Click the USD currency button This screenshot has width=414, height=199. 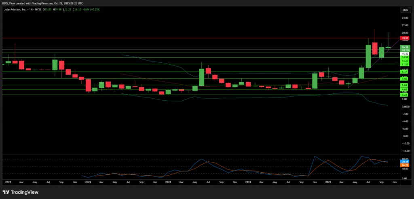[x=404, y=10]
